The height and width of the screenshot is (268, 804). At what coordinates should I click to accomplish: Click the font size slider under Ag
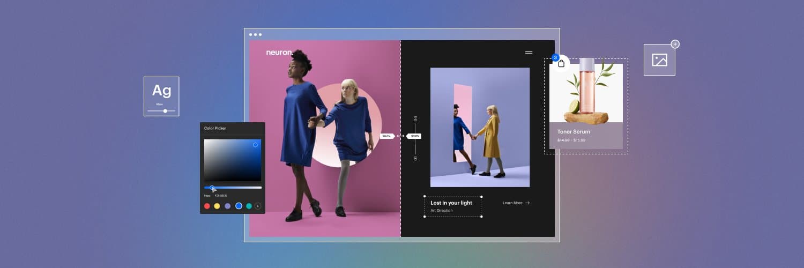coord(161,111)
